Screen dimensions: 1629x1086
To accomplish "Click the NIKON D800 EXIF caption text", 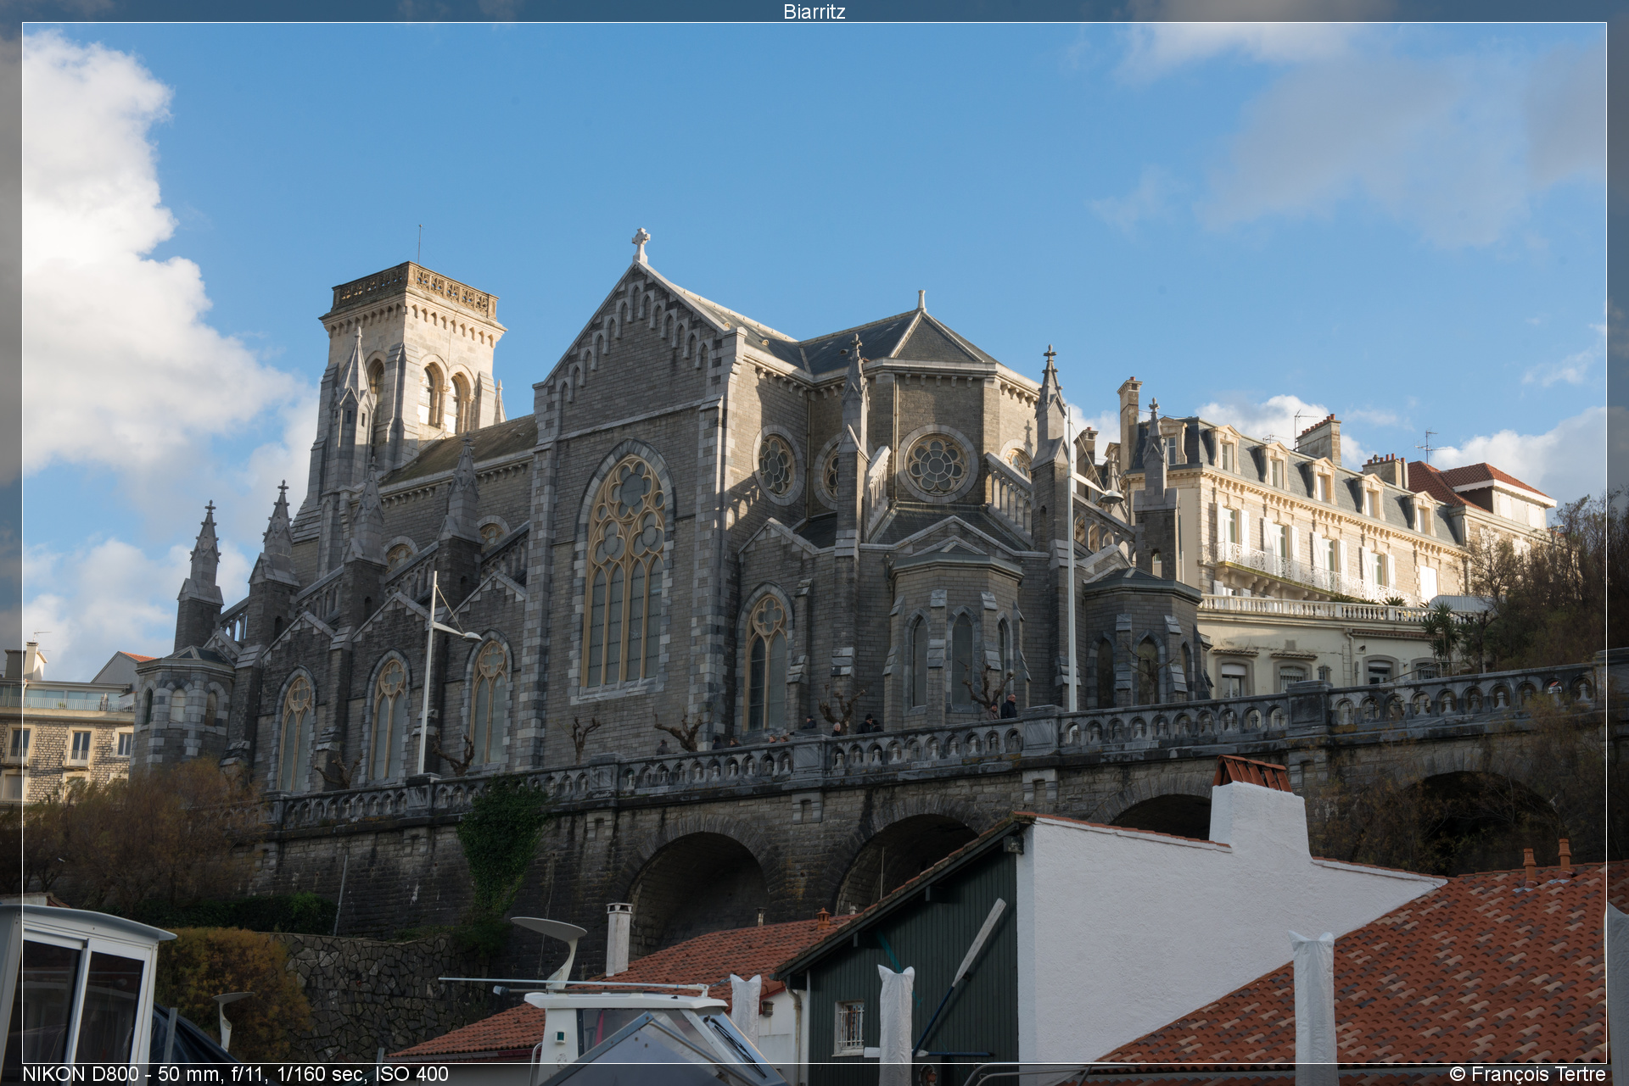I will [x=235, y=1074].
